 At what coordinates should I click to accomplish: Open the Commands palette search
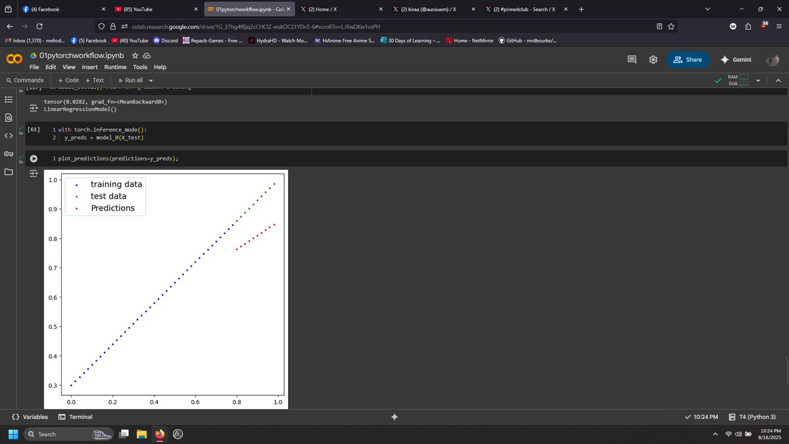(x=24, y=80)
